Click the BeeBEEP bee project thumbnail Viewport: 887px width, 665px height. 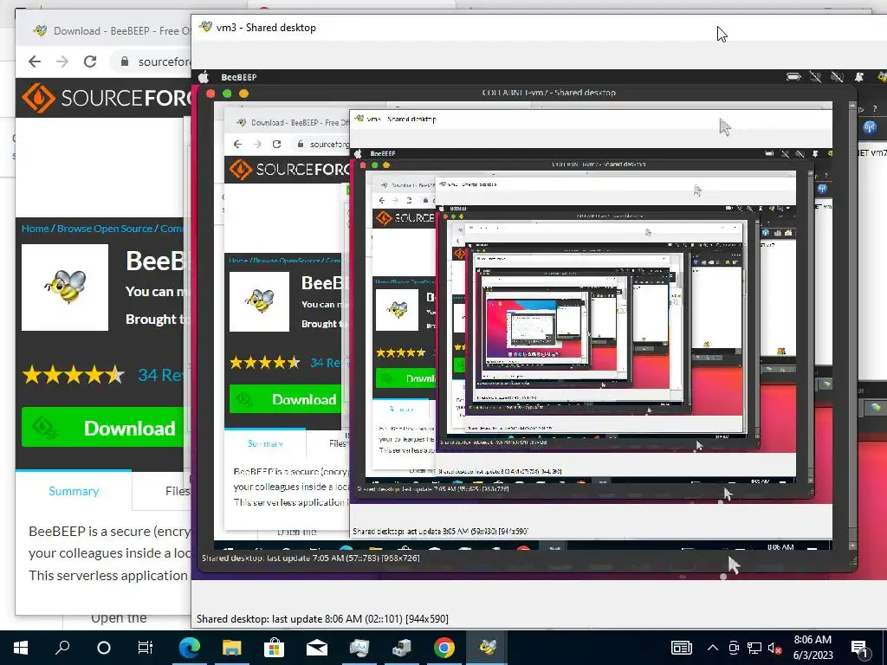click(x=65, y=287)
